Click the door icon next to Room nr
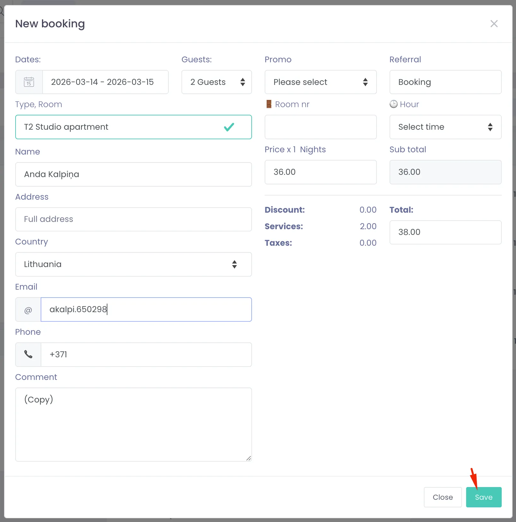 pyautogui.click(x=269, y=104)
